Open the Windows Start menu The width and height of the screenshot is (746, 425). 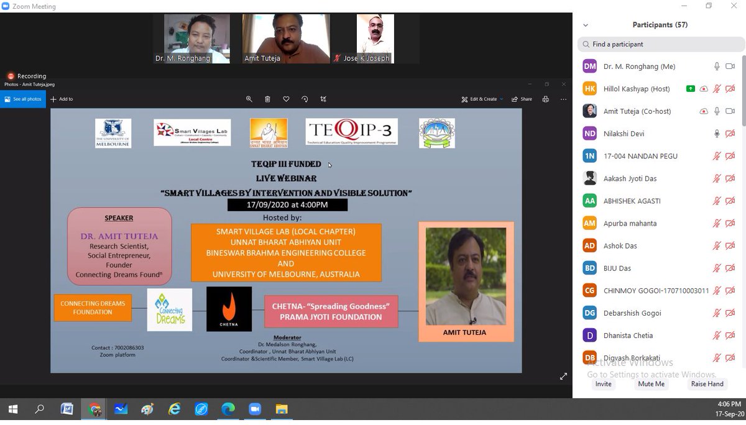pyautogui.click(x=12, y=409)
